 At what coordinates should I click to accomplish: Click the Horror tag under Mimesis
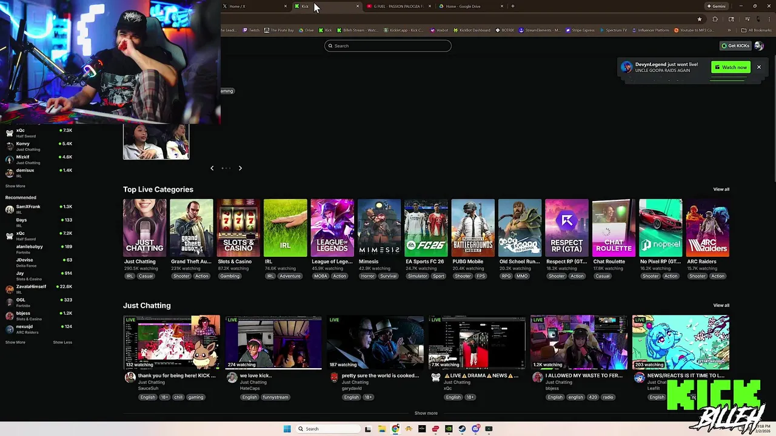pyautogui.click(x=367, y=276)
